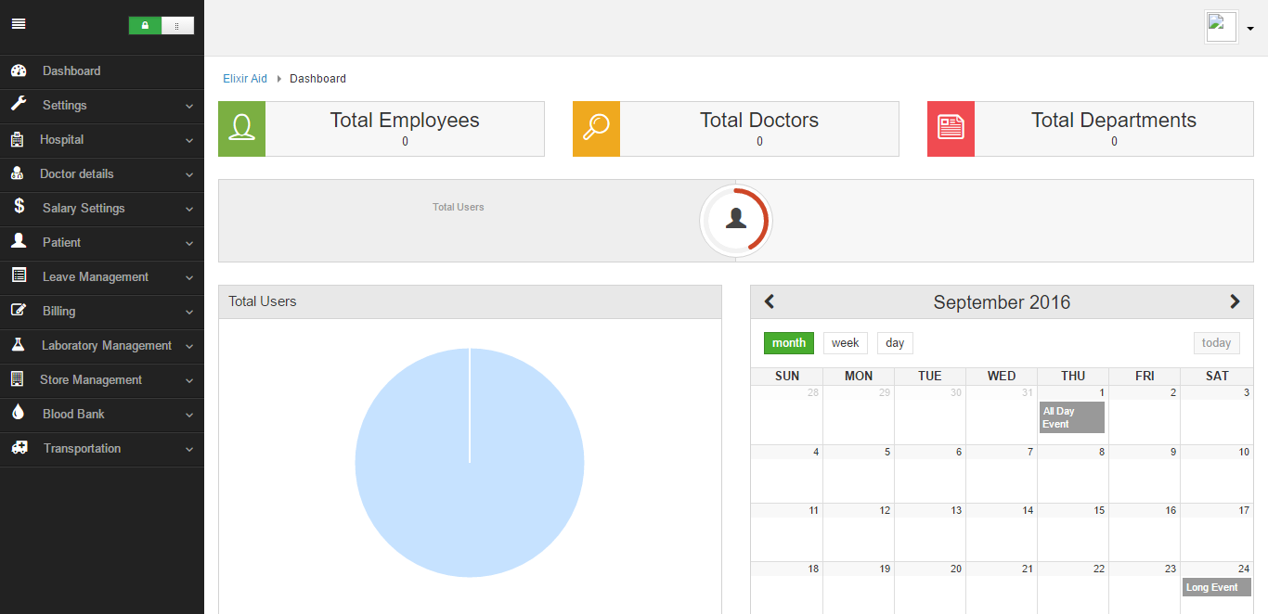
Task: Switch calendar to day view
Action: click(894, 342)
